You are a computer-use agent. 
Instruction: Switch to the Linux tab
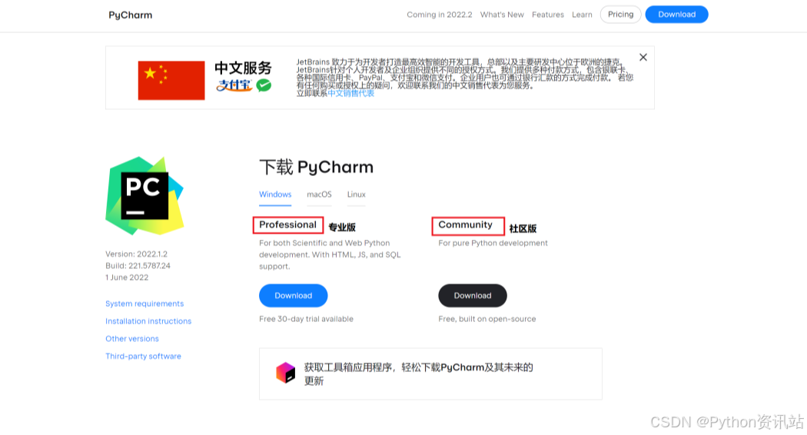tap(356, 194)
